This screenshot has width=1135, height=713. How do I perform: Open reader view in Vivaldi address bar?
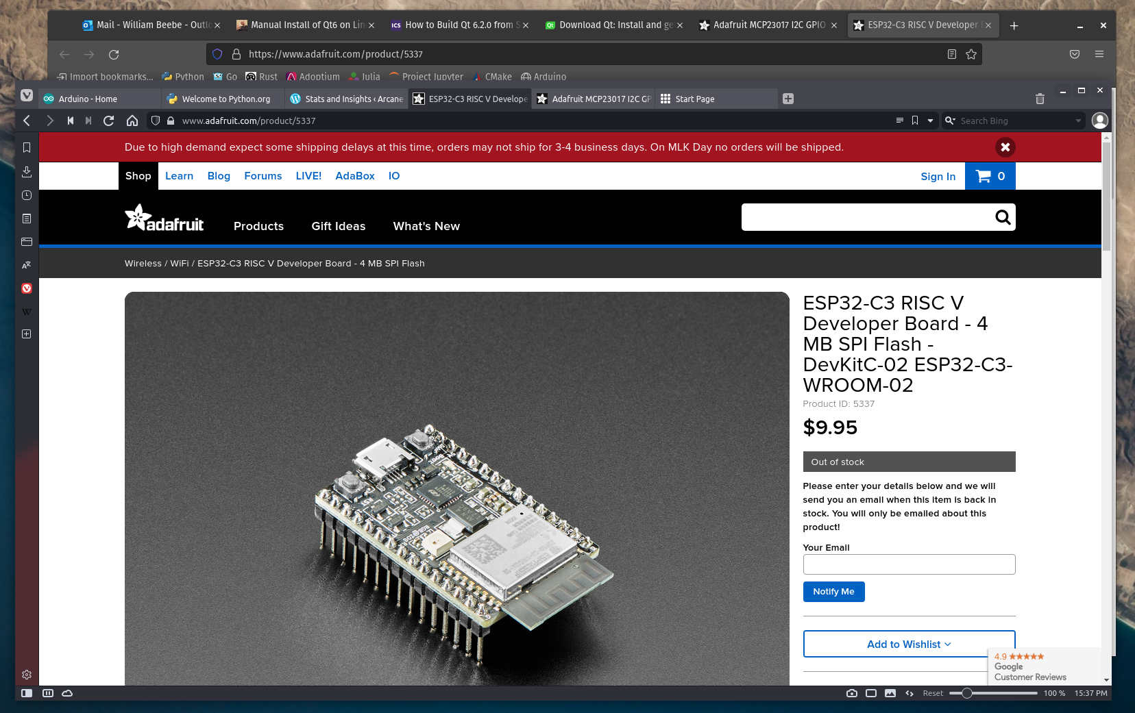(899, 121)
